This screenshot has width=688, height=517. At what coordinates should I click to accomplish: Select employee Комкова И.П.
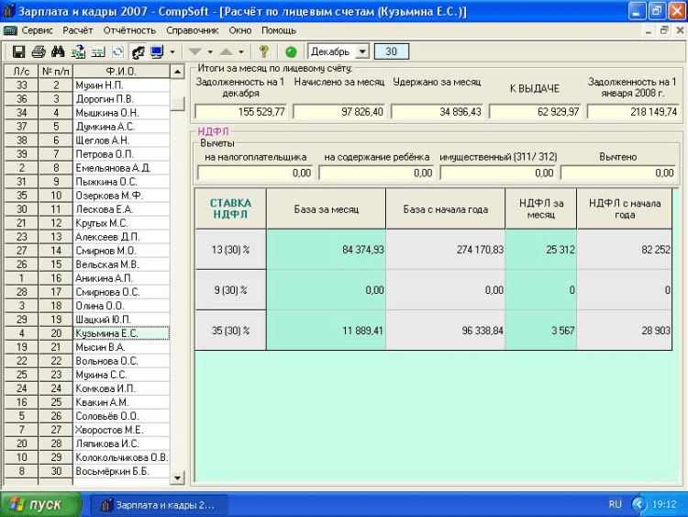tap(121, 388)
